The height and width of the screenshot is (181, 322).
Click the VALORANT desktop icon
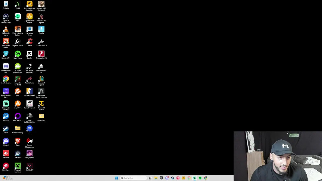(x=29, y=167)
